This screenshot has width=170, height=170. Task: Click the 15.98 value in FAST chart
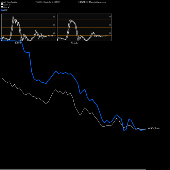(50, 36)
